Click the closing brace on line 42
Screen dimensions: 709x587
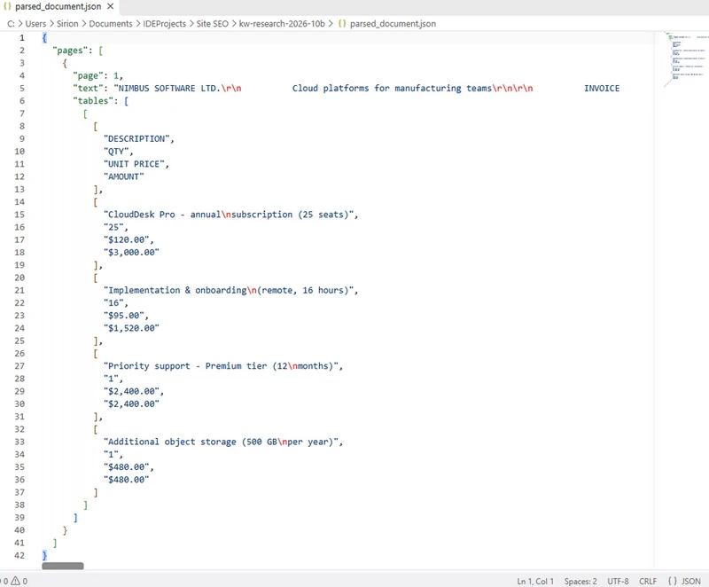click(44, 555)
